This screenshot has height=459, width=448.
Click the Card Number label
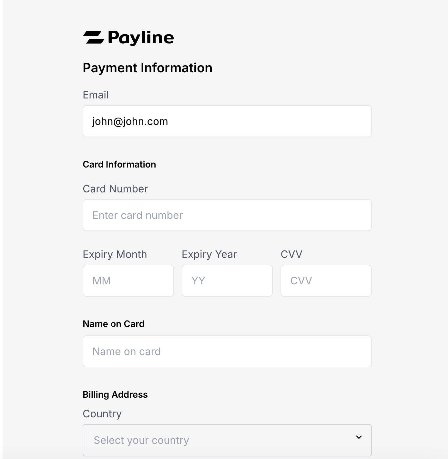coord(115,189)
